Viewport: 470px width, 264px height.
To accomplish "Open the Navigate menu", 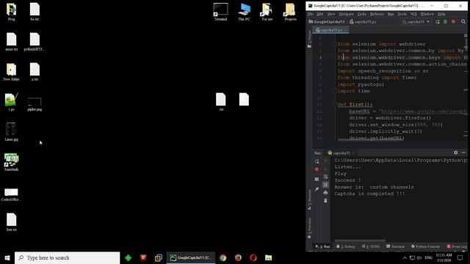I will 346,14.
